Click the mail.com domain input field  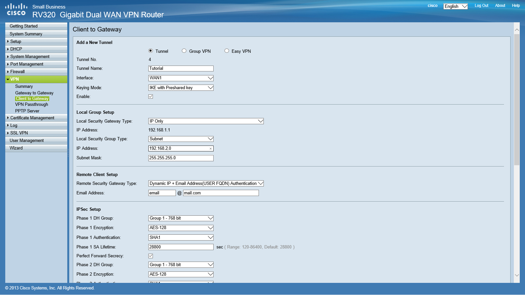pos(221,193)
